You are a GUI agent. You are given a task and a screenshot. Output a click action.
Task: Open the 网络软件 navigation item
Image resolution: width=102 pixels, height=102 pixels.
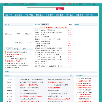pos(59,15)
